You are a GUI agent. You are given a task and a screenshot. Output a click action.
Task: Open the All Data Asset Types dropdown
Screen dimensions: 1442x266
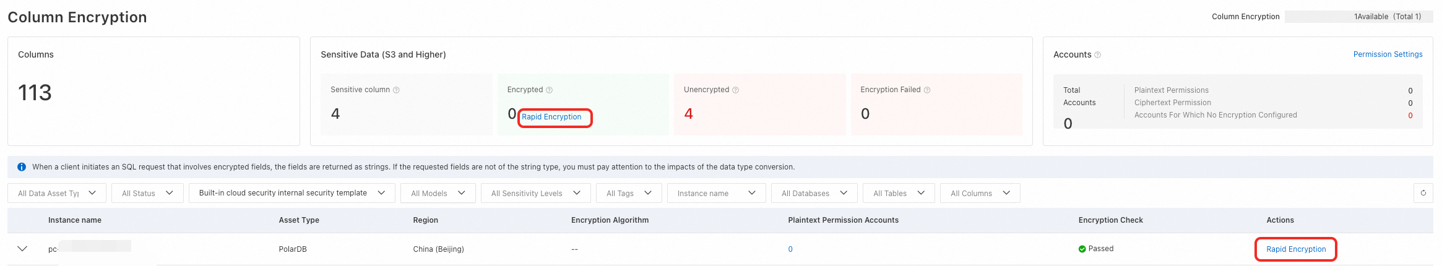pyautogui.click(x=57, y=193)
